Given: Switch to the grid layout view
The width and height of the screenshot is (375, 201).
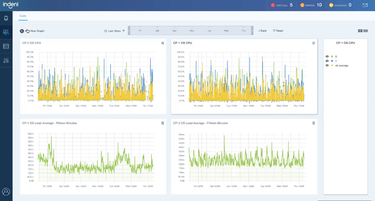Looking at the screenshot, I should pos(360,31).
